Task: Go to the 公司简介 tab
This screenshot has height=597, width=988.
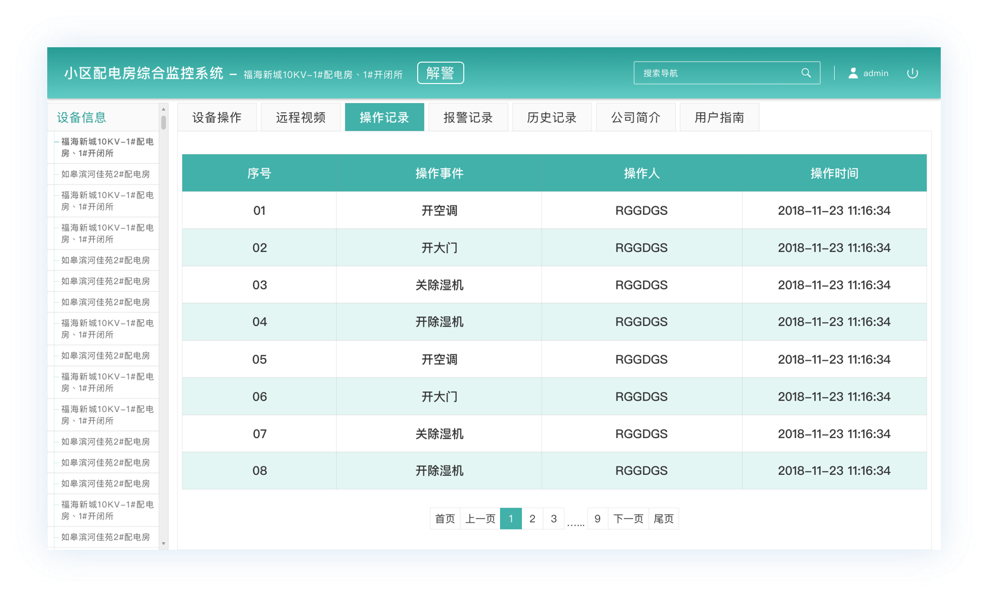Action: point(636,118)
